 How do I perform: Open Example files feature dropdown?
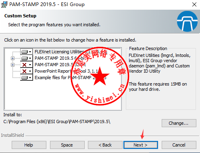tap(26, 78)
